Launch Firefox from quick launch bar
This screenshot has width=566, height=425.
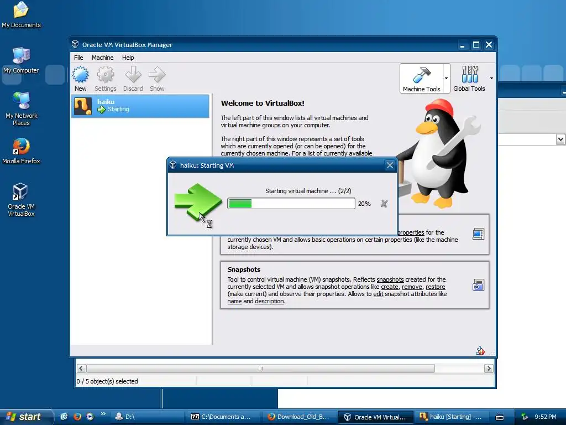[x=77, y=417]
